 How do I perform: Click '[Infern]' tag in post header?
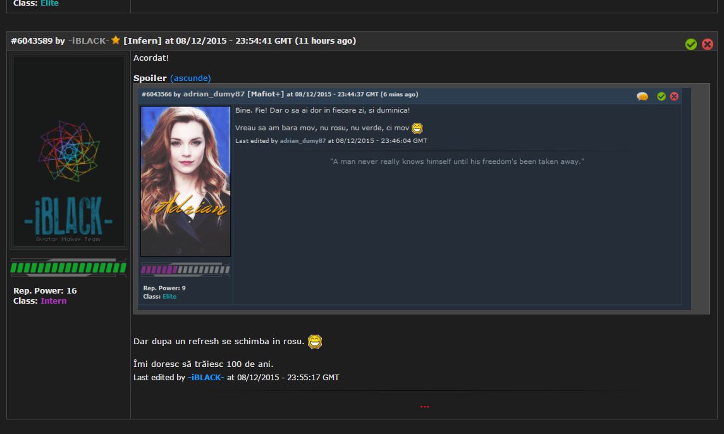(x=143, y=40)
